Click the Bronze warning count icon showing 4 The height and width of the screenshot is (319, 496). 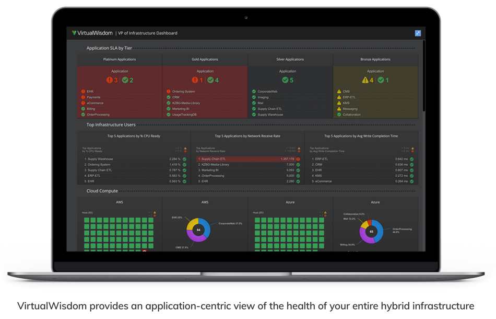pyautogui.click(x=365, y=80)
